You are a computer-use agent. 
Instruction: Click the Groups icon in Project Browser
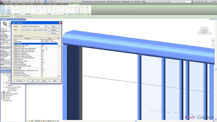(x=4, y=99)
